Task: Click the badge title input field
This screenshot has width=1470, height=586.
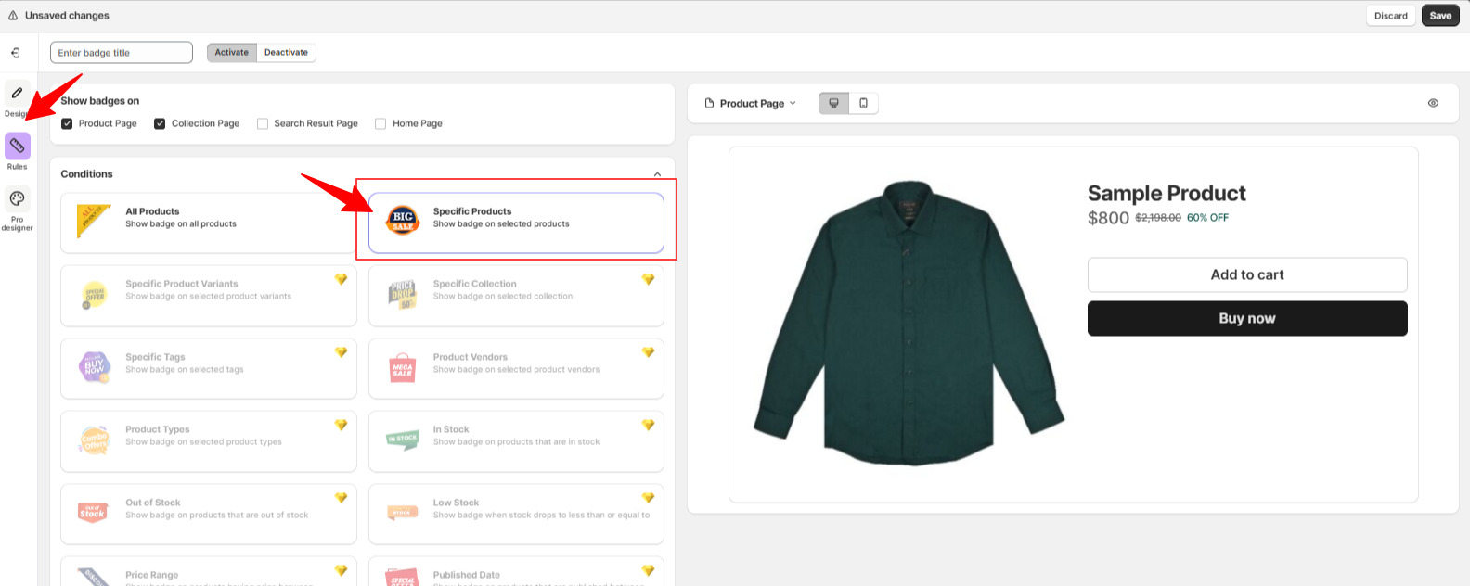Action: click(x=122, y=53)
